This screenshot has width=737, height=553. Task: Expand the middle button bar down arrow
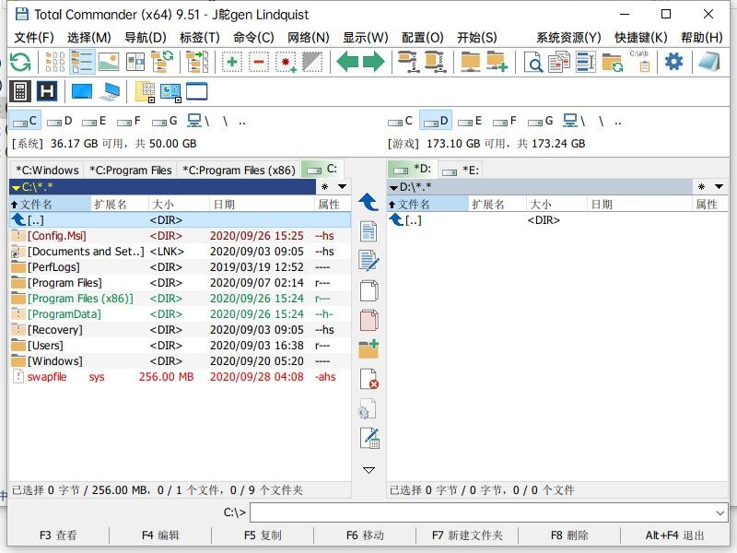coord(369,470)
